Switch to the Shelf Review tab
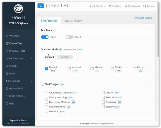 (x=49, y=21)
